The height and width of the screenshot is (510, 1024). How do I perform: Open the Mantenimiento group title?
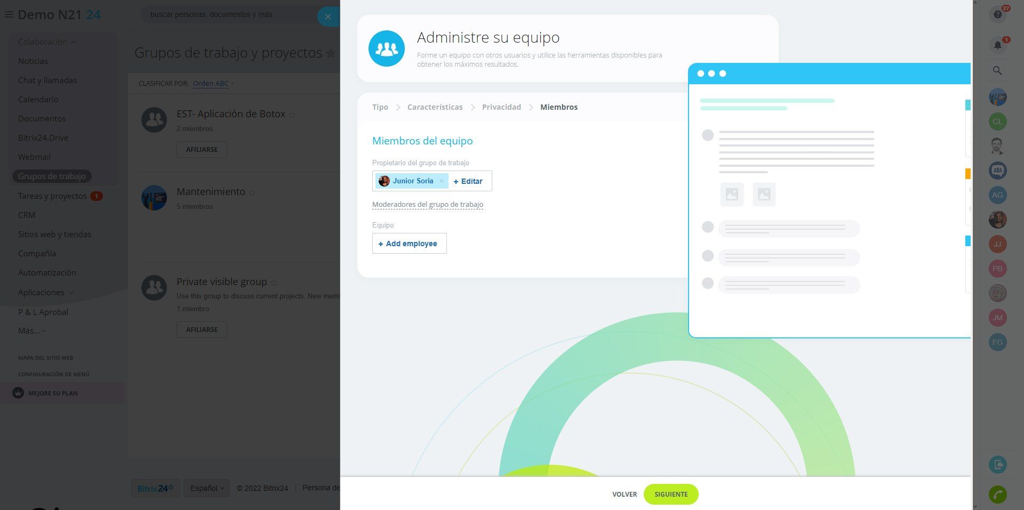pyautogui.click(x=211, y=192)
